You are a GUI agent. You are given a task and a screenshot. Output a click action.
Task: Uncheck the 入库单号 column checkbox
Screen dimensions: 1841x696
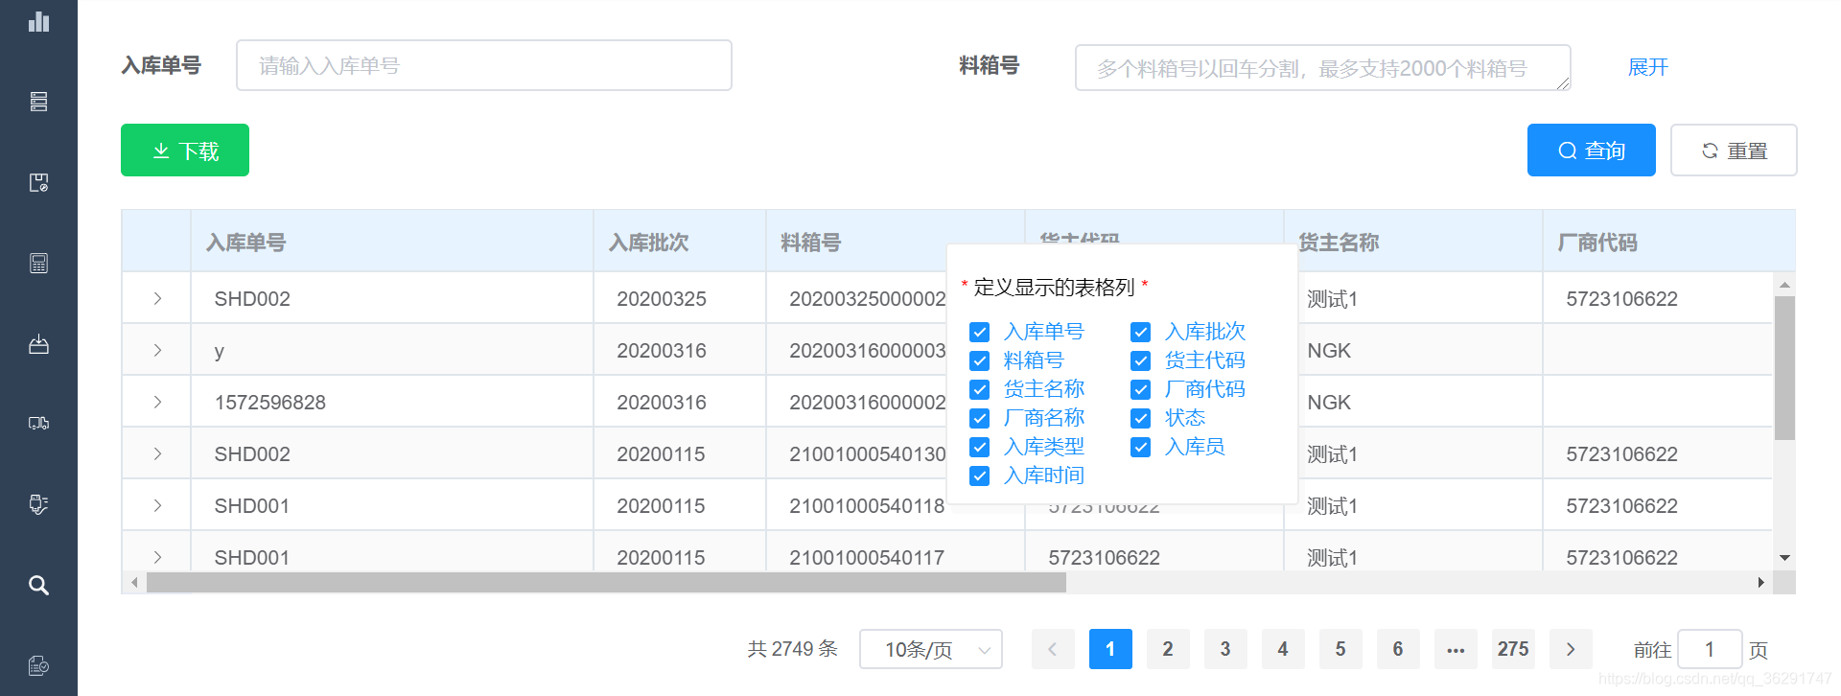pyautogui.click(x=979, y=332)
